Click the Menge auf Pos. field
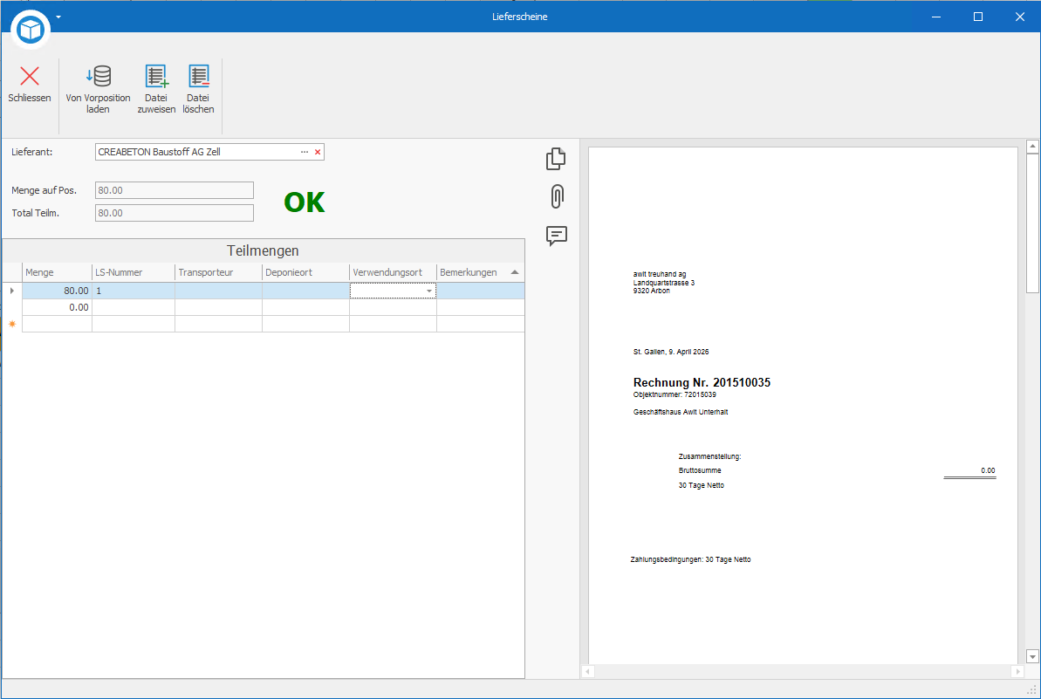Image resolution: width=1041 pixels, height=699 pixels. pos(174,190)
